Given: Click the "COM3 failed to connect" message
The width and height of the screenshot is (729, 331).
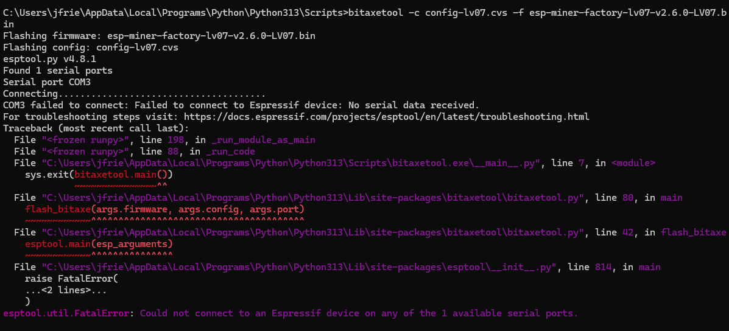Looking at the screenshot, I should coord(241,105).
